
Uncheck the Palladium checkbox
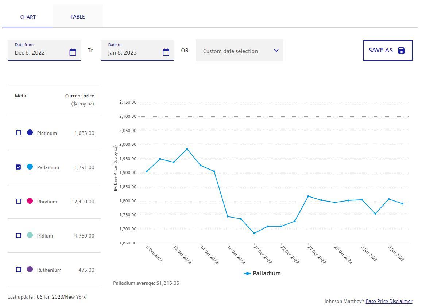(19, 167)
